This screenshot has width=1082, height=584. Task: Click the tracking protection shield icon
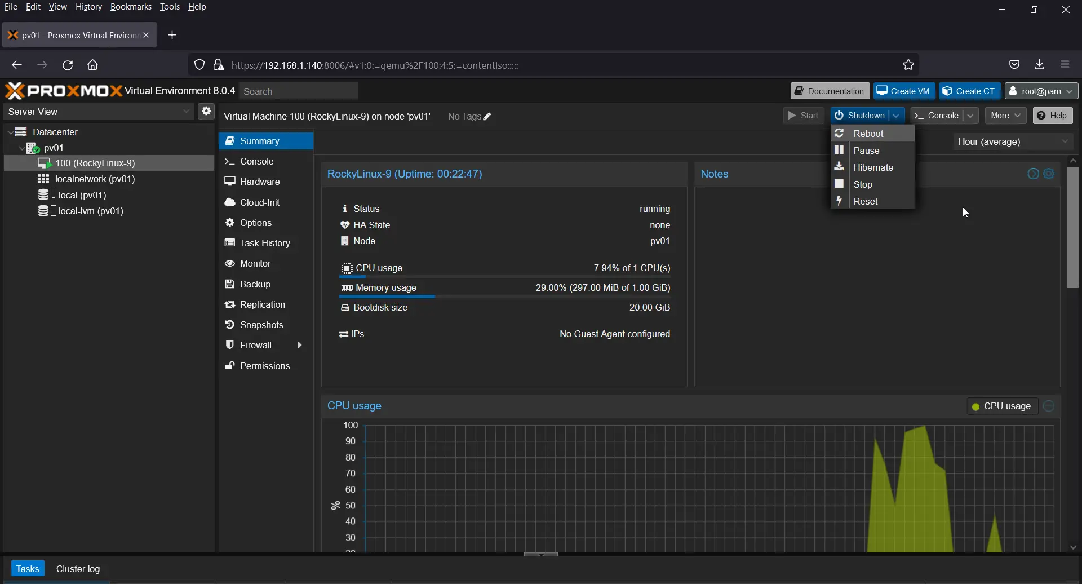coord(199,65)
